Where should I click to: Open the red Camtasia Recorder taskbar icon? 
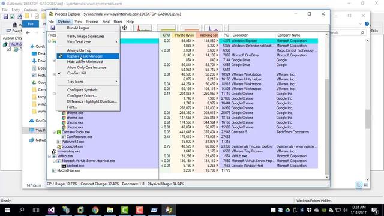coord(139,210)
